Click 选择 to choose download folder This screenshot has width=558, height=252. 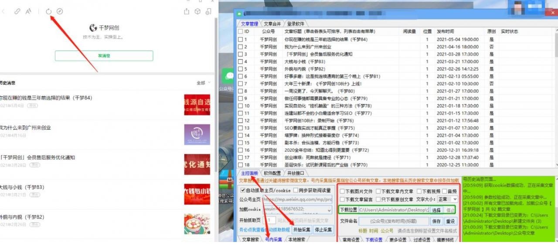(x=436, y=210)
